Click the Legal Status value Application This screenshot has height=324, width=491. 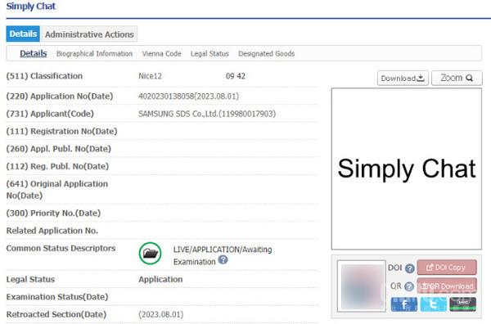(x=160, y=279)
